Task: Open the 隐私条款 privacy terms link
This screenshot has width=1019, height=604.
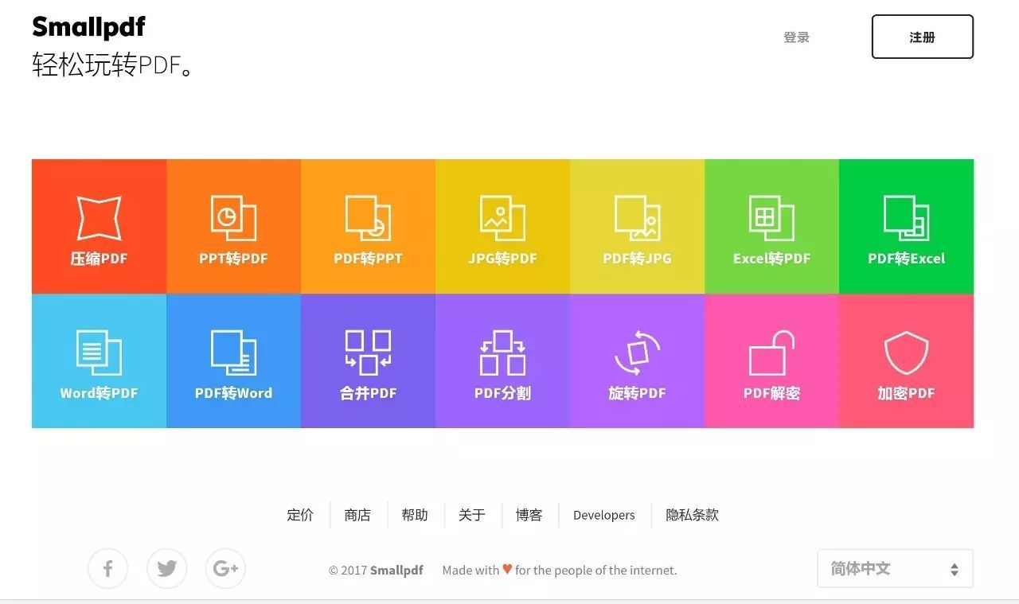Action: tap(692, 515)
